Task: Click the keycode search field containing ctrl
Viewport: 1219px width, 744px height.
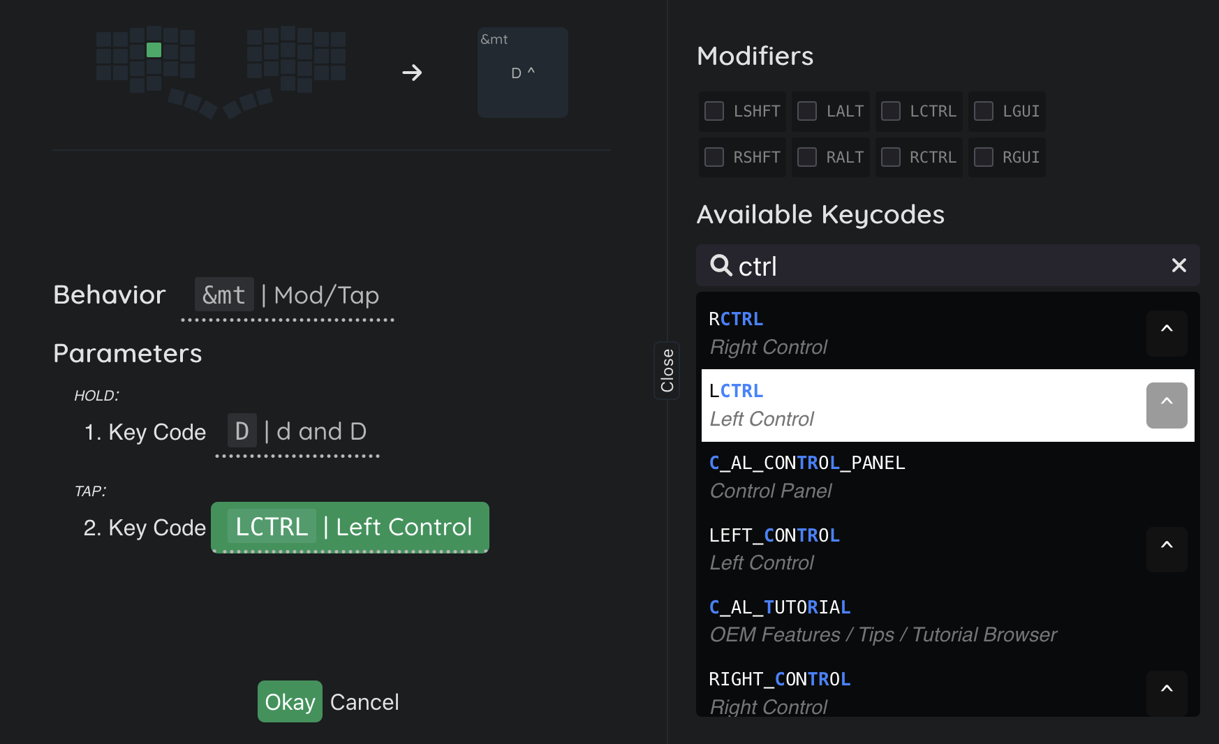Action: click(943, 266)
